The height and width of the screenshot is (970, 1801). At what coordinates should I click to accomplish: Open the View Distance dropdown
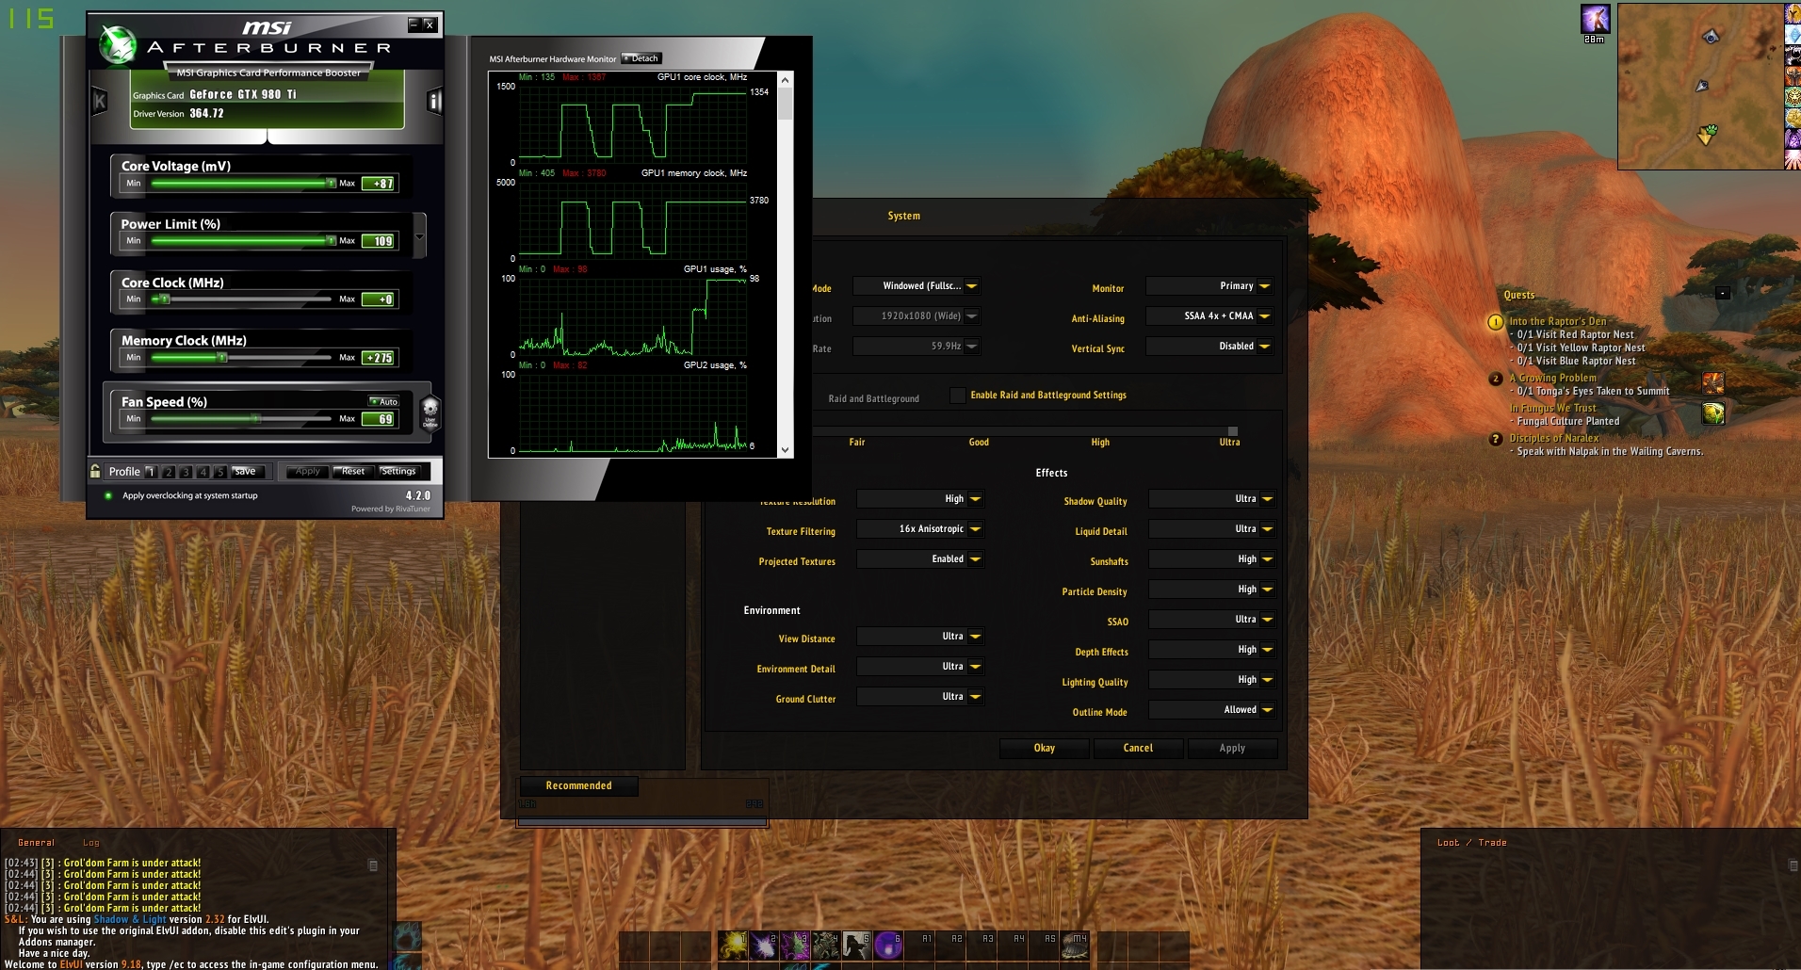(920, 637)
